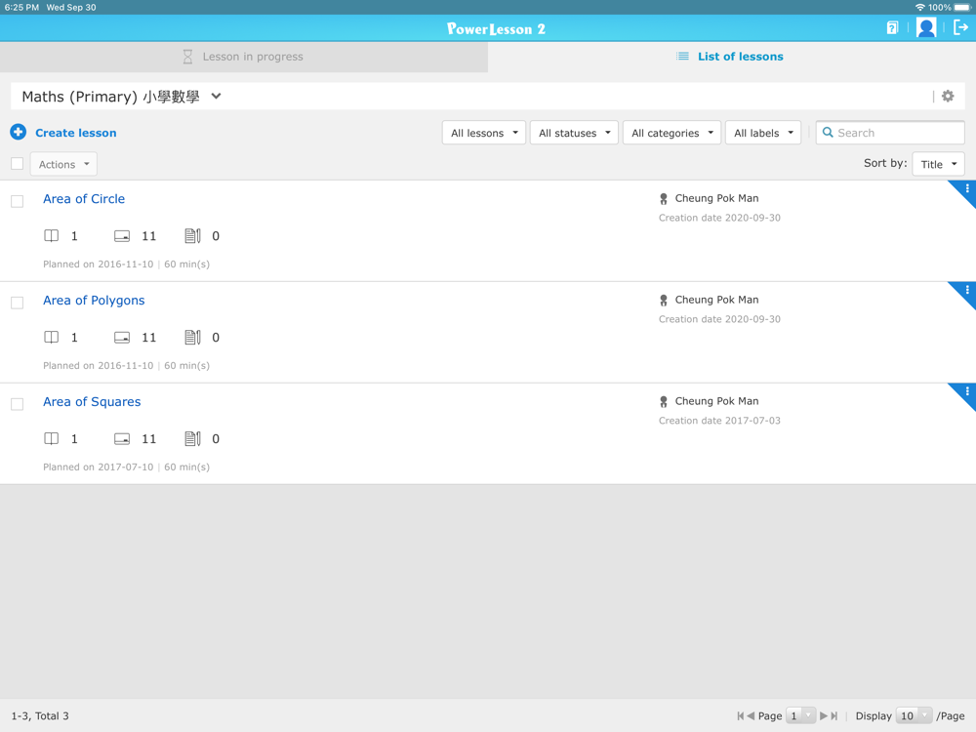Viewport: 976px width, 732px height.
Task: Open more options menu for Area of Circle
Action: 966,188
